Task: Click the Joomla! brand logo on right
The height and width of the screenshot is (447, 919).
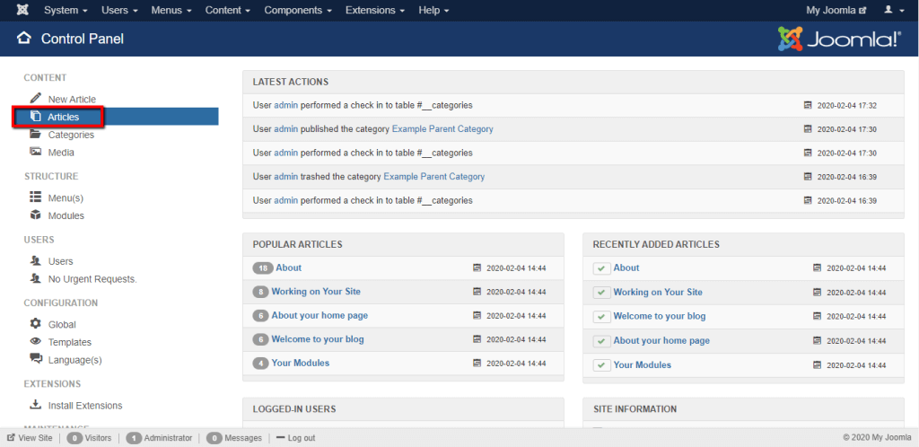Action: coord(839,39)
